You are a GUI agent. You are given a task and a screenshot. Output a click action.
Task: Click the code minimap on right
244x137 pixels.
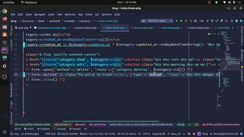(x=230, y=62)
